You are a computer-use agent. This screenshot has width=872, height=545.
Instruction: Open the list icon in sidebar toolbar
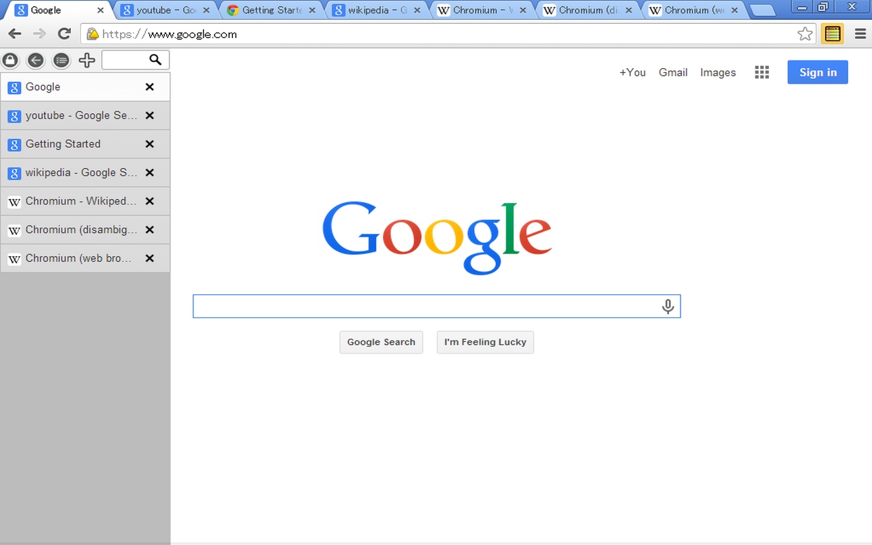(x=61, y=61)
